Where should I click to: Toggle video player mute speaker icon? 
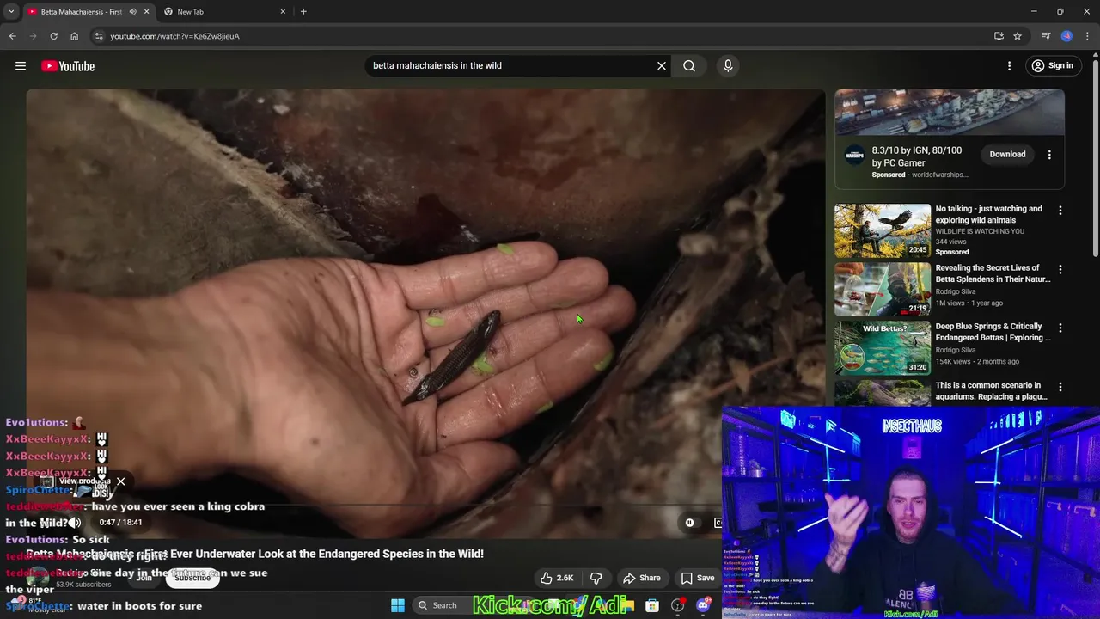76,523
